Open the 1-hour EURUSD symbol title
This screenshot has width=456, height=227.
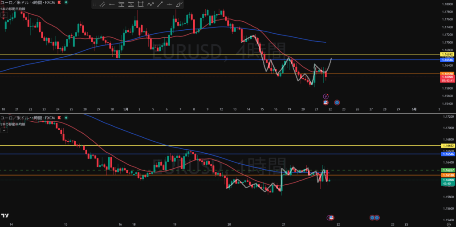tap(27, 118)
